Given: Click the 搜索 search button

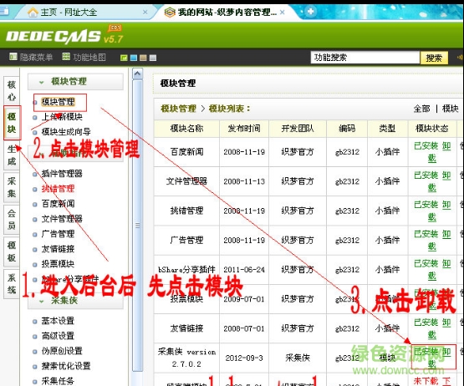Looking at the screenshot, I should [434, 58].
